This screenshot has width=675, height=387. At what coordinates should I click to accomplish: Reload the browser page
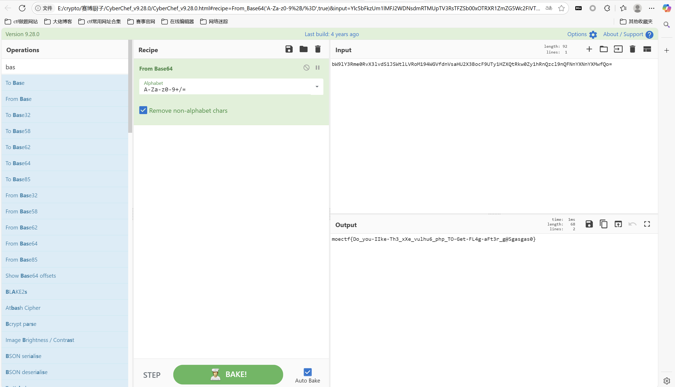point(22,8)
